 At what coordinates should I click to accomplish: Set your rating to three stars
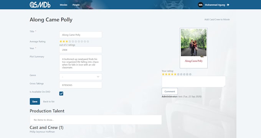click(169, 74)
